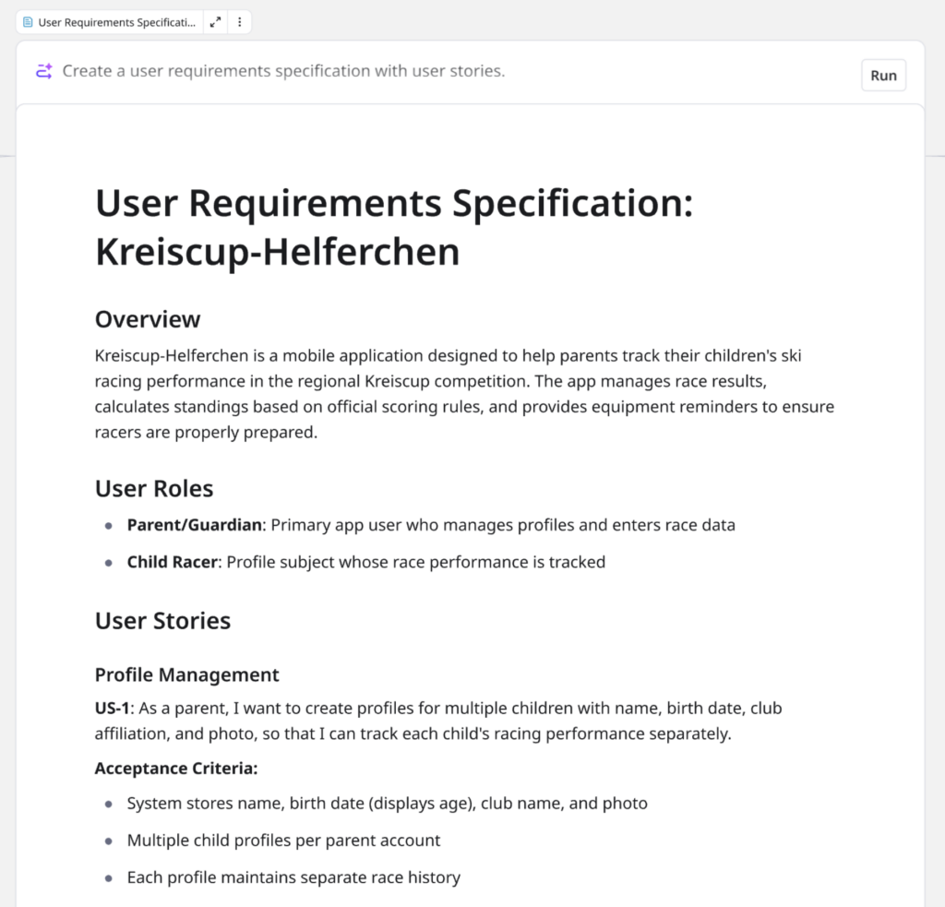Click the 'System stores name' bullet
Screen dimensions: 945x907
[x=387, y=804]
